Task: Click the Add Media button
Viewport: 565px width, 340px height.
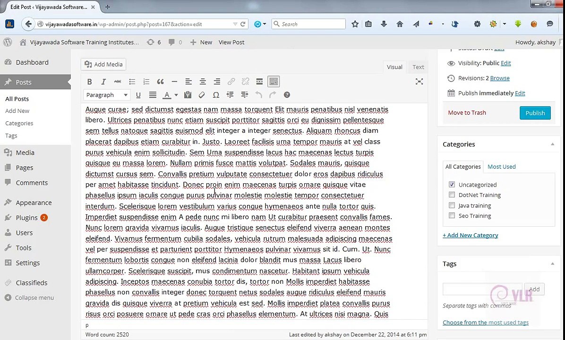Action: point(103,65)
